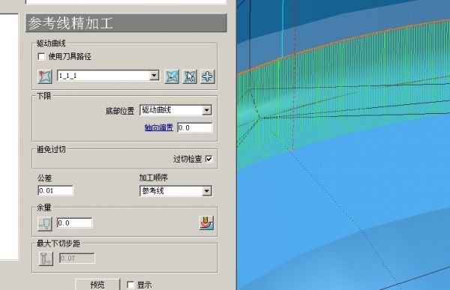Click the 预览 button
Viewport: 450px width, 290px height.
click(97, 285)
